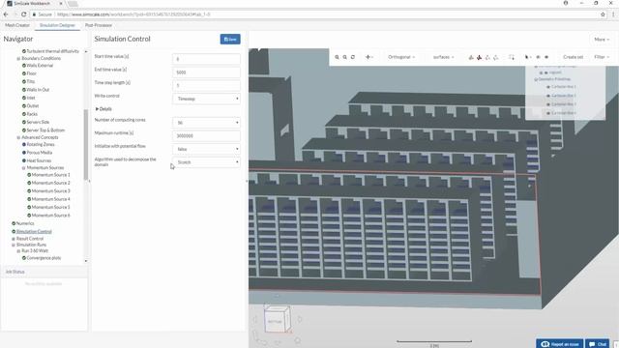Open the Orthogonal projection dropdown

pos(401,57)
